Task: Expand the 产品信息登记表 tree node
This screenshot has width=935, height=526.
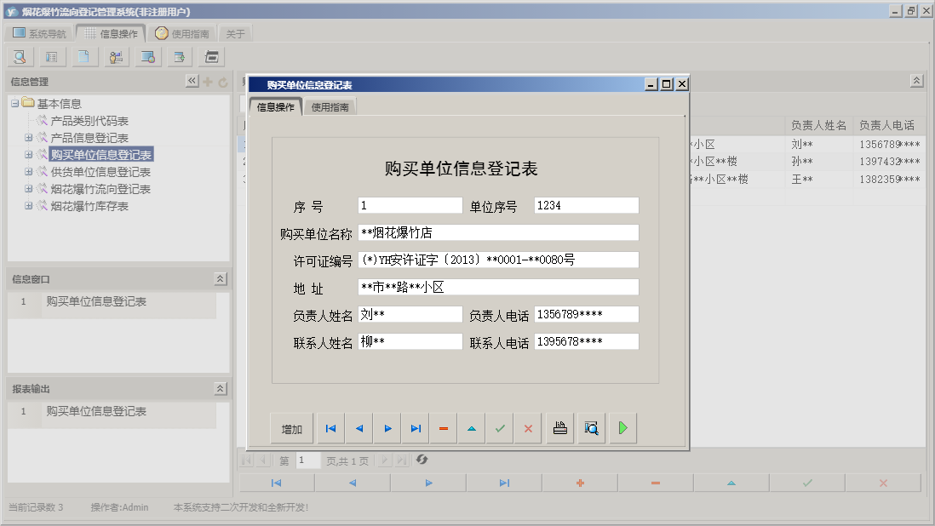Action: [x=29, y=138]
